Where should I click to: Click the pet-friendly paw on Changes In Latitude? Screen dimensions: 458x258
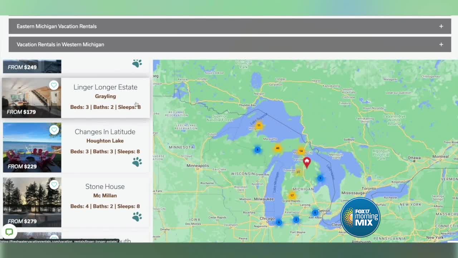tap(137, 162)
